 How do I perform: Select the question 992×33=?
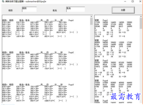click(6, 68)
